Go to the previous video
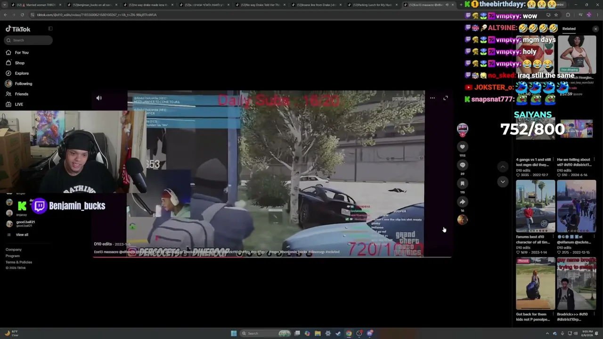This screenshot has height=339, width=603. click(503, 166)
